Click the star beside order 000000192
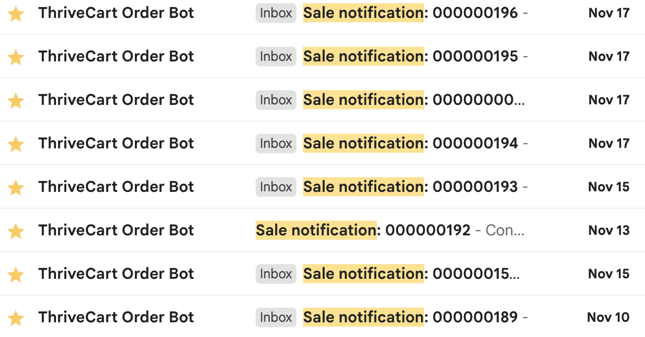Image resolution: width=645 pixels, height=337 pixels. click(x=16, y=231)
